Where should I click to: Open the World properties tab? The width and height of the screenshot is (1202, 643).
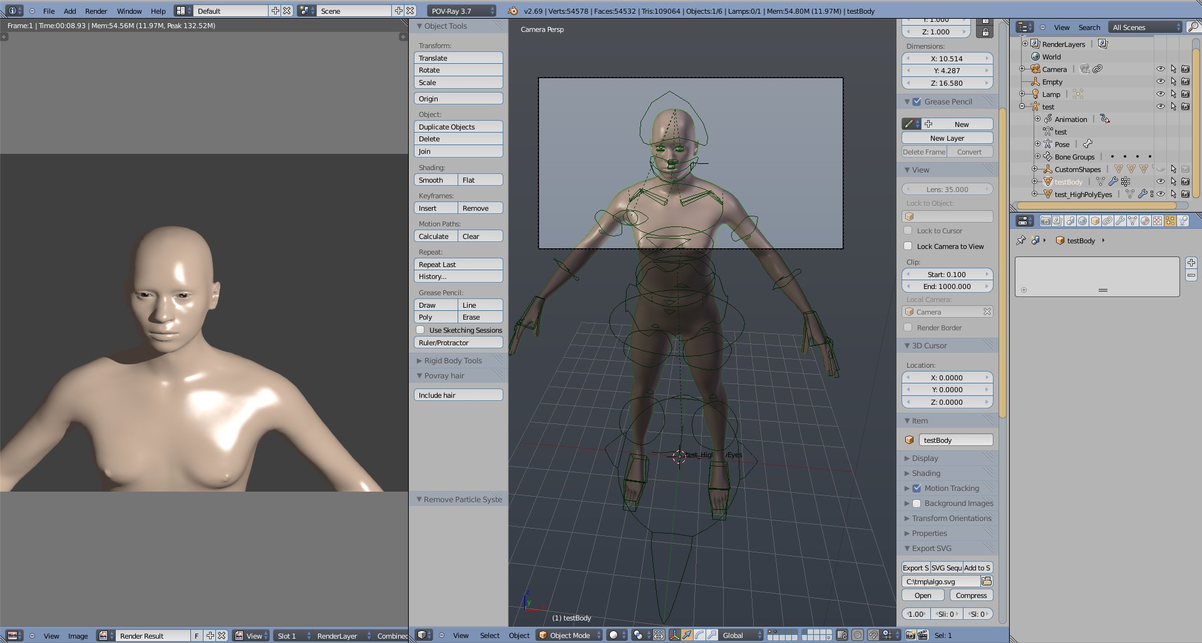[1082, 221]
